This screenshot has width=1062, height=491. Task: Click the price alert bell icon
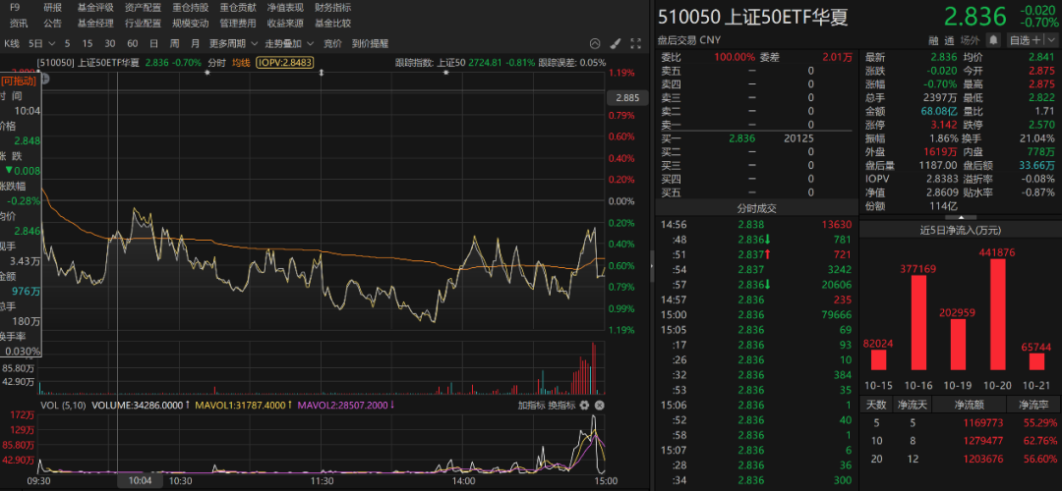pos(993,40)
